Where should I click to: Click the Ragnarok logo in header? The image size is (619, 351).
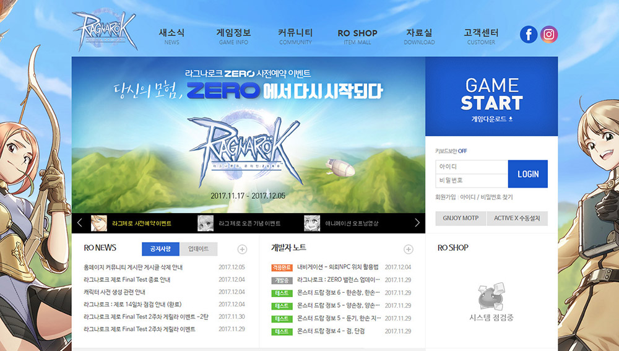(105, 31)
